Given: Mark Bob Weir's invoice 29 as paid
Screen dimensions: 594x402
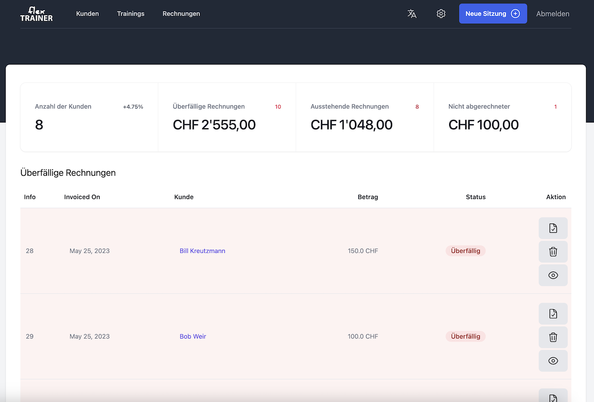Looking at the screenshot, I should (553, 313).
